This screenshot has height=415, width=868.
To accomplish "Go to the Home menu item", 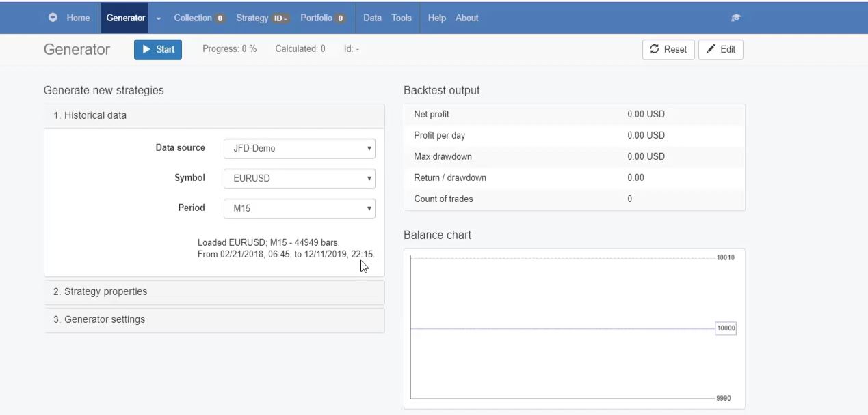I will tap(78, 18).
